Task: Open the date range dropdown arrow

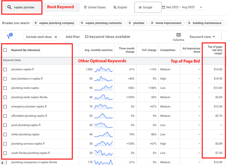Action: pyautogui.click(x=201, y=7)
